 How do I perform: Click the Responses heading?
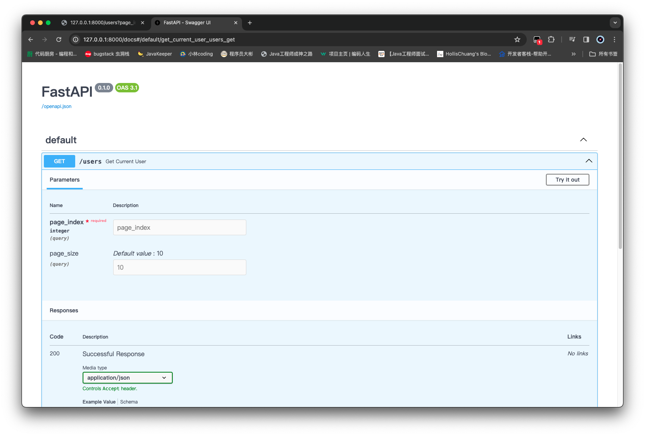tap(64, 310)
